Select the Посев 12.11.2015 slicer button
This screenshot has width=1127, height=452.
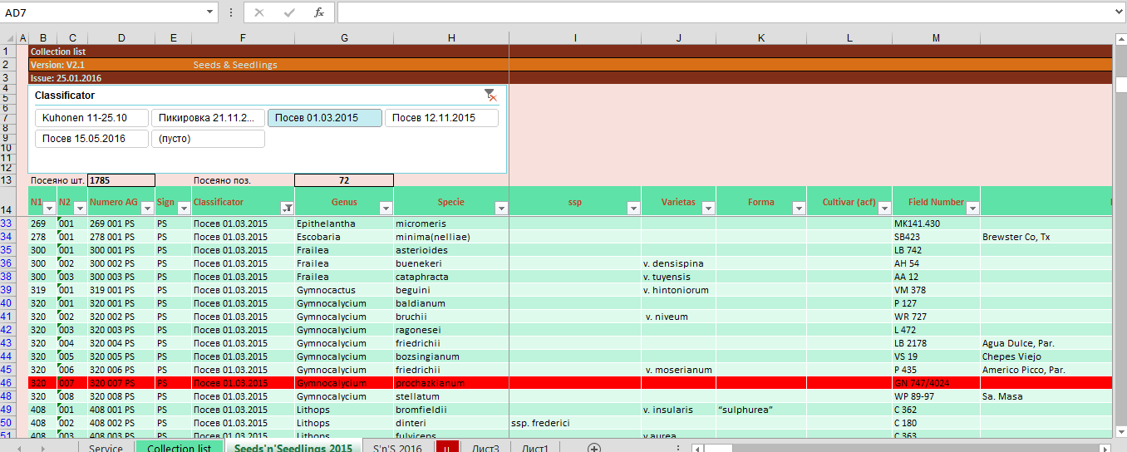click(441, 118)
